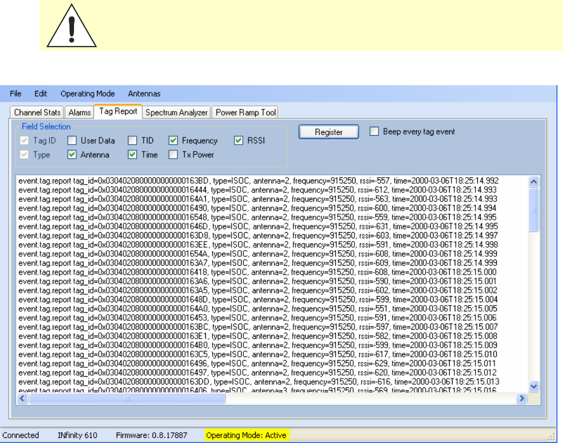
Task: Click the Field Selection group label
Action: tap(46, 127)
